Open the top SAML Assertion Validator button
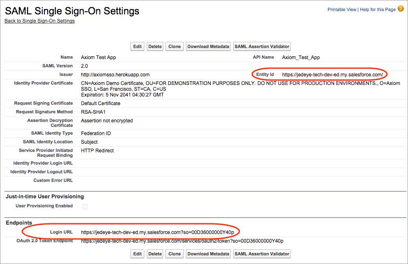This screenshot has width=408, height=264. [x=262, y=46]
